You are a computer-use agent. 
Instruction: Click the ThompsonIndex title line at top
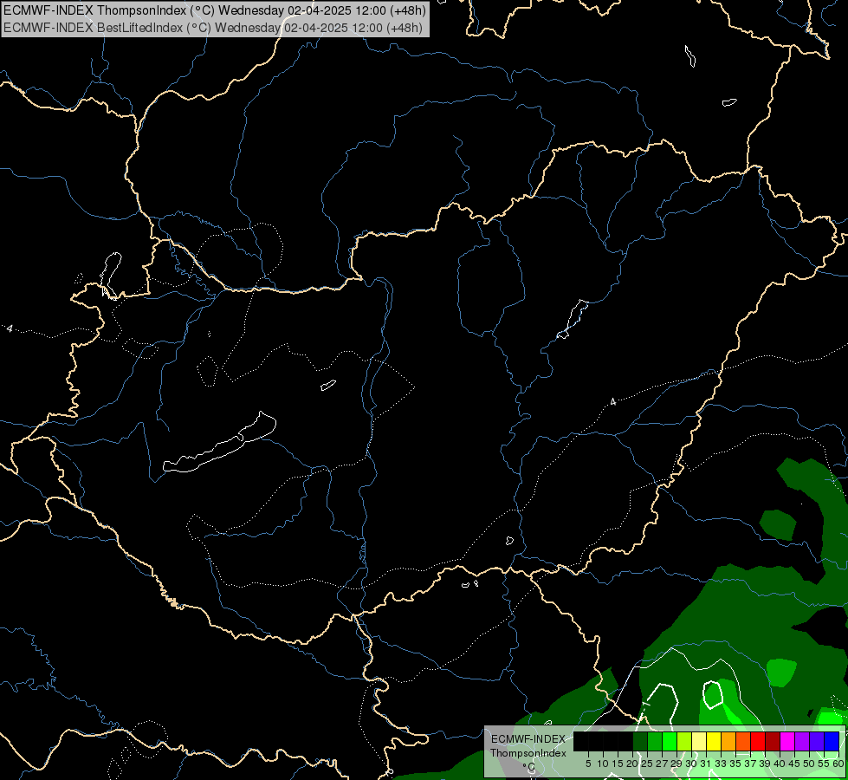tap(215, 10)
